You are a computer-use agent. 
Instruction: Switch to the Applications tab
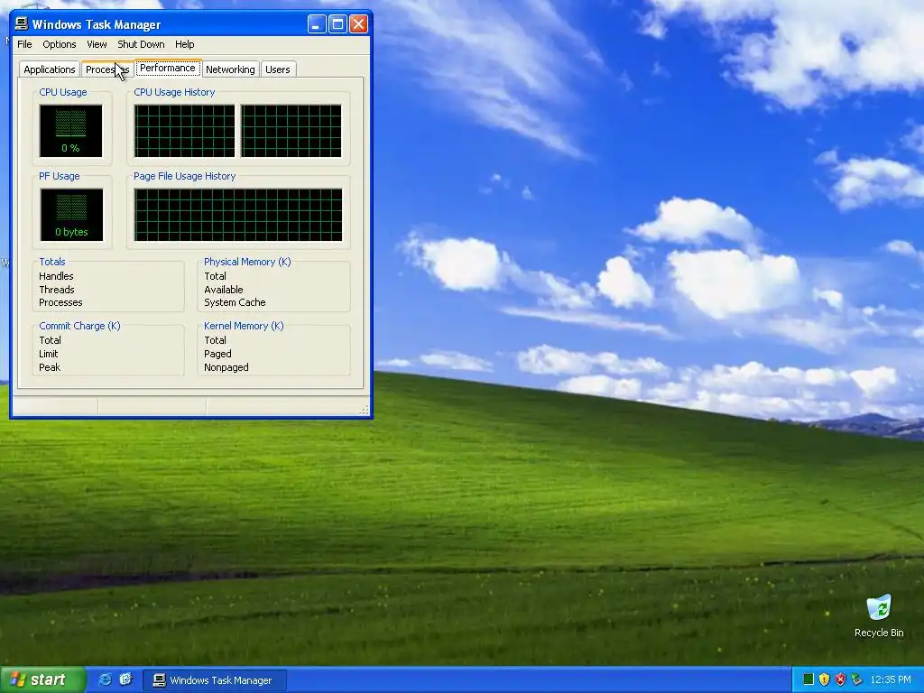point(50,69)
